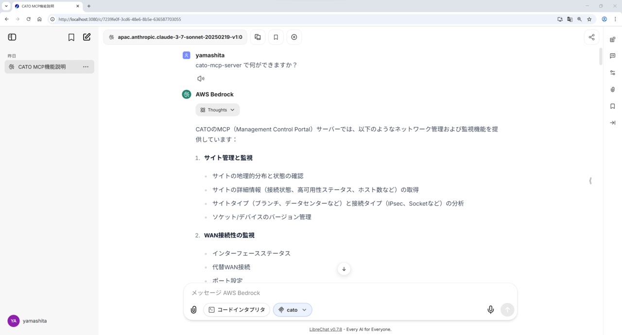Click the yamashita user avatar in the message

[x=187, y=55]
